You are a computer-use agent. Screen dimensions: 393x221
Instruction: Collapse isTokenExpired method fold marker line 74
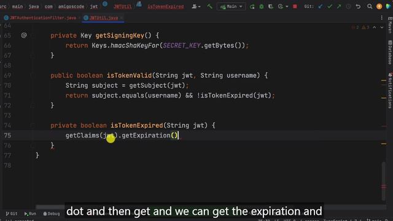tap(33, 125)
